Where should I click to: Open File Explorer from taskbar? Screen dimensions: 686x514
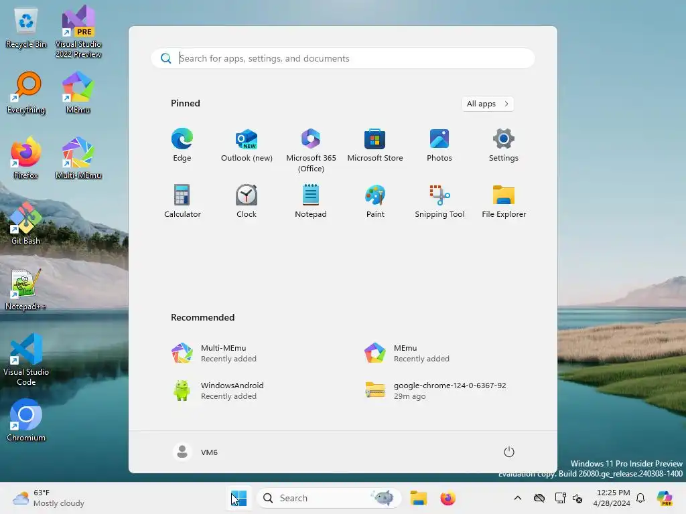tap(418, 498)
